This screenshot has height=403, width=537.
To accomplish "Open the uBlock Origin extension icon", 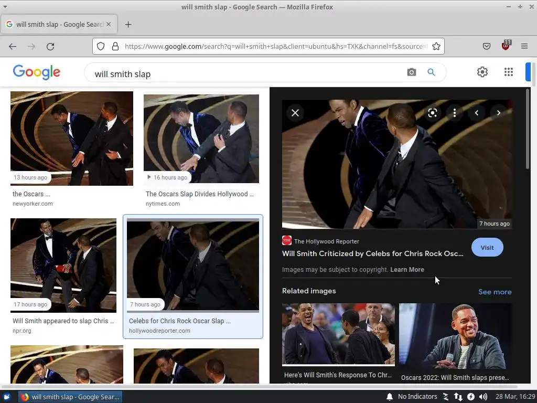I will 506,46.
